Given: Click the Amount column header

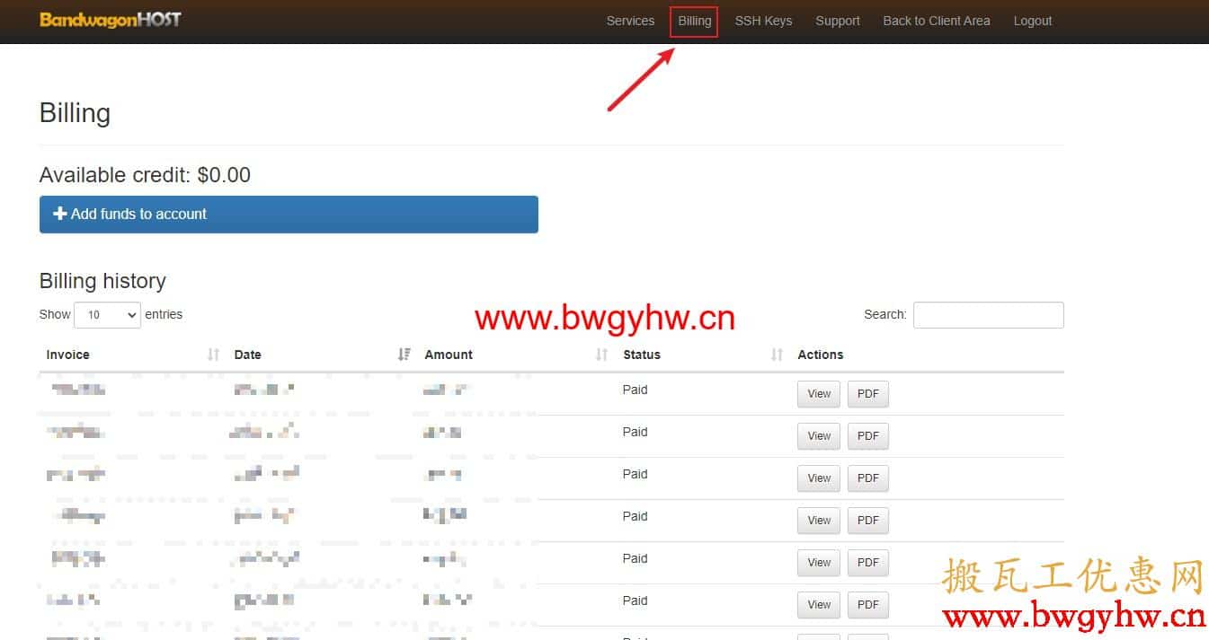Looking at the screenshot, I should 449,355.
